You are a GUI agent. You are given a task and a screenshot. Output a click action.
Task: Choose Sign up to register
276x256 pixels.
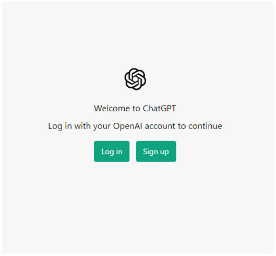(x=156, y=152)
